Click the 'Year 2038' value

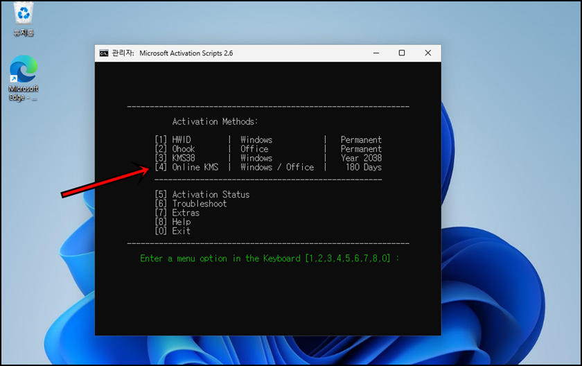coord(361,158)
